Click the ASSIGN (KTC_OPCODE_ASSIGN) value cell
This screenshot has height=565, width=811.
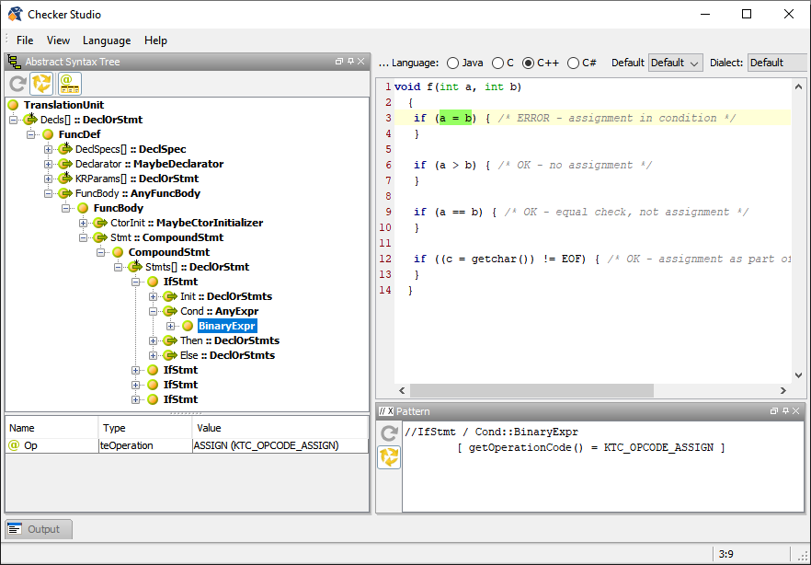tap(280, 445)
